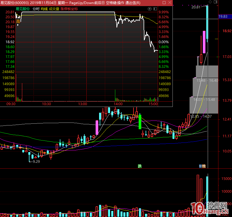Click the 9.29 low price label

point(36,162)
